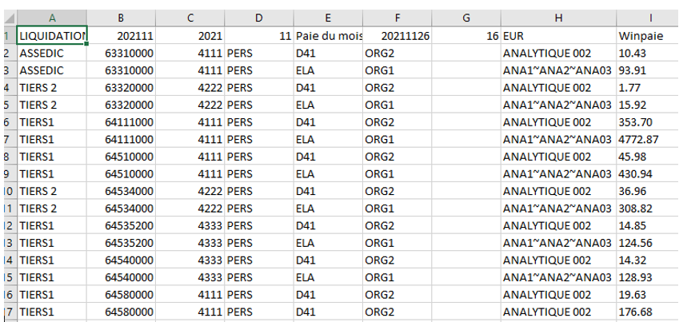Select column A header
699x322 pixels.
(x=52, y=18)
